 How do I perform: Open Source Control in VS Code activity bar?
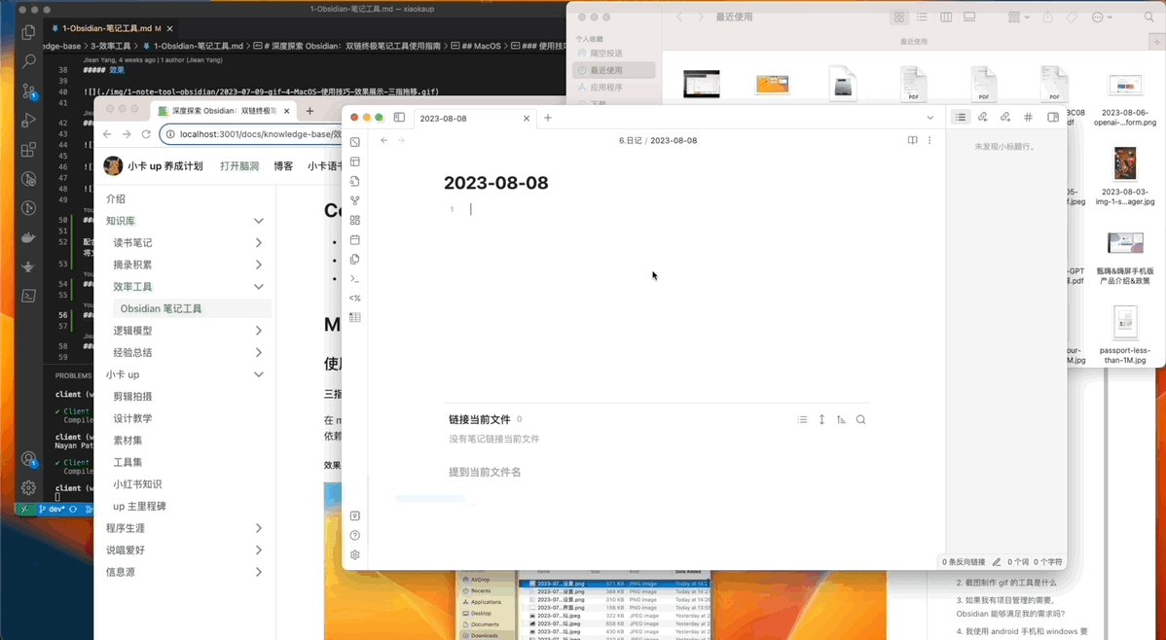click(29, 90)
